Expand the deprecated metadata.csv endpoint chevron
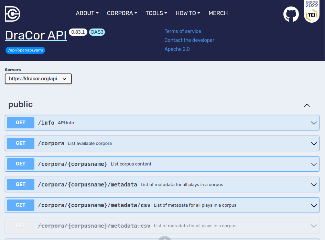This screenshot has height=240, width=325. coord(314,226)
